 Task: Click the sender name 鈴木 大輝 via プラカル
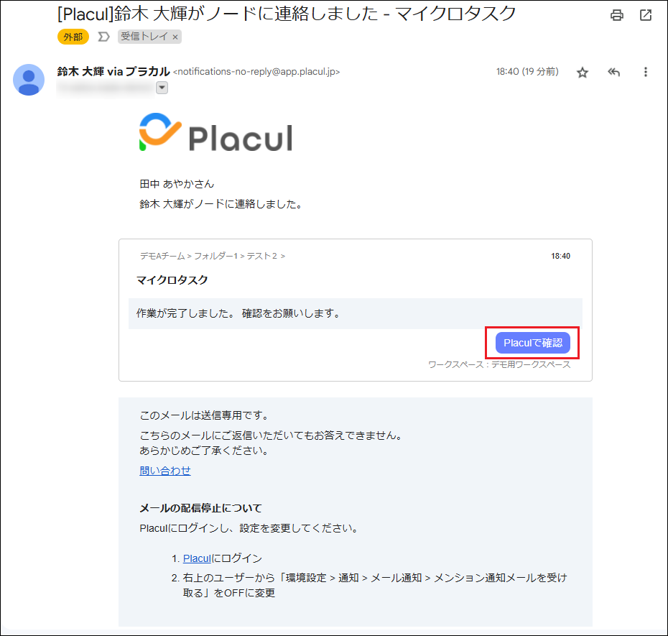click(x=113, y=72)
